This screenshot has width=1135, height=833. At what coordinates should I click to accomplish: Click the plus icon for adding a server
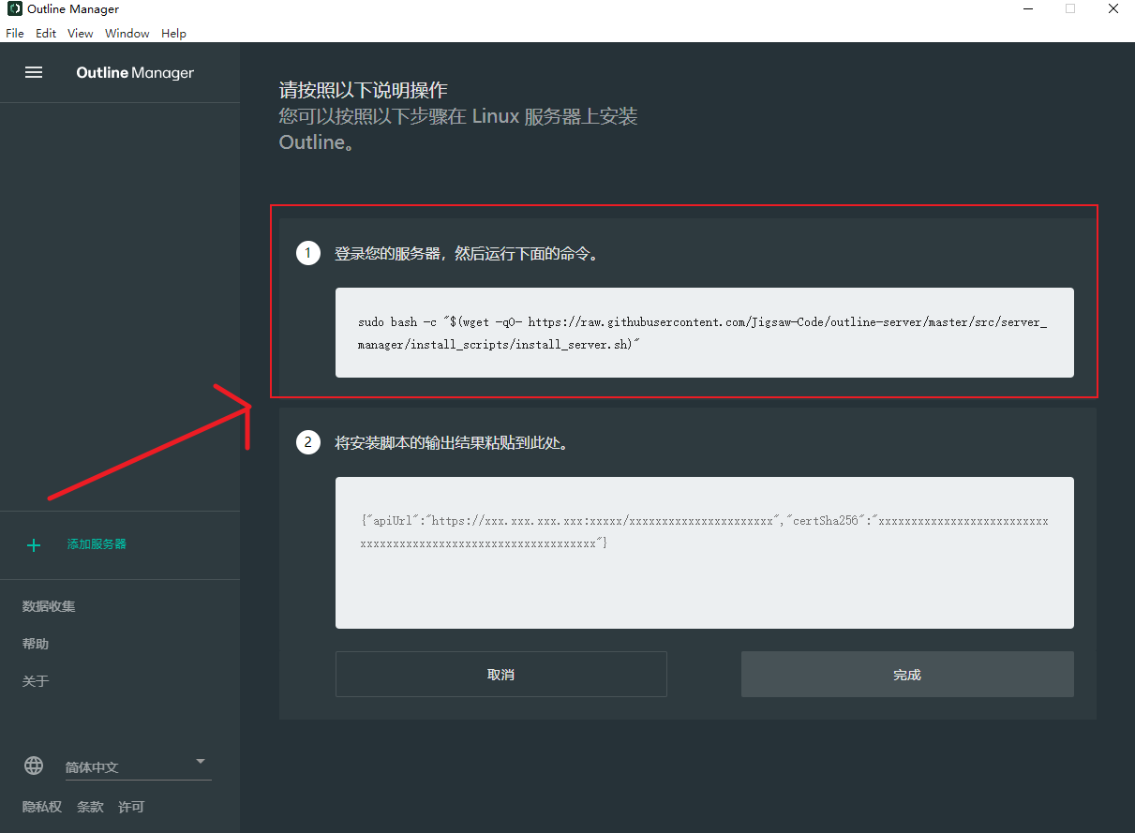pos(34,544)
